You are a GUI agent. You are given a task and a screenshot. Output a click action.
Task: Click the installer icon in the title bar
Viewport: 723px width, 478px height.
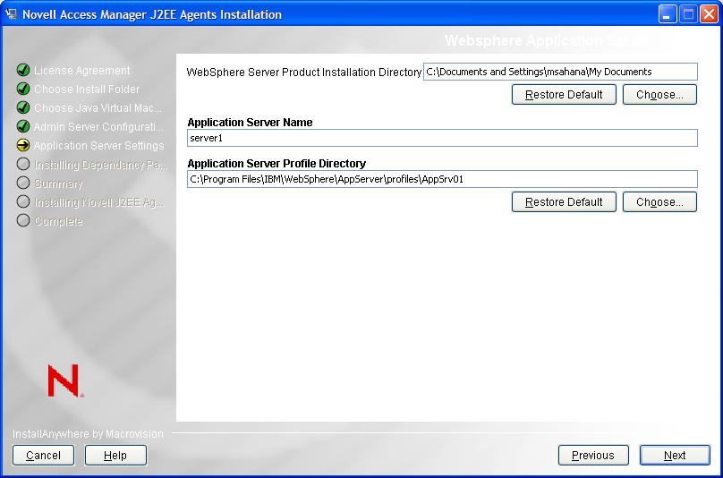(x=12, y=13)
